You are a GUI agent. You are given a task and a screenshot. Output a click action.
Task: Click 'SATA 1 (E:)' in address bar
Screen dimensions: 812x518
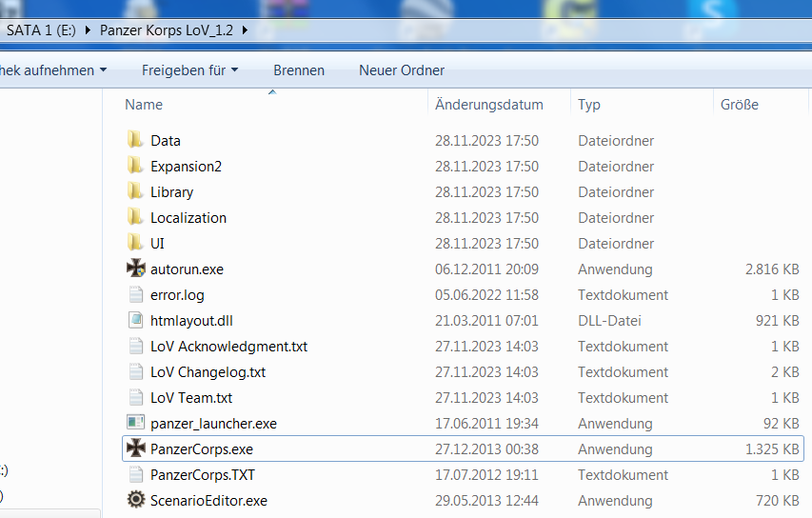[41, 30]
